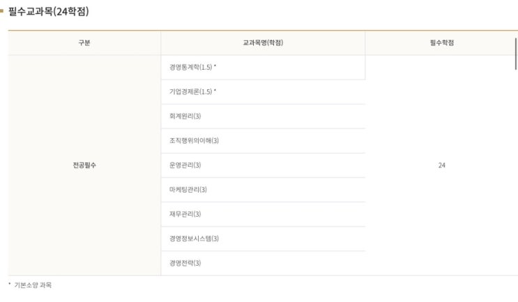Click the asterisk marker in the footnote
518x302 pixels.
click(x=10, y=285)
